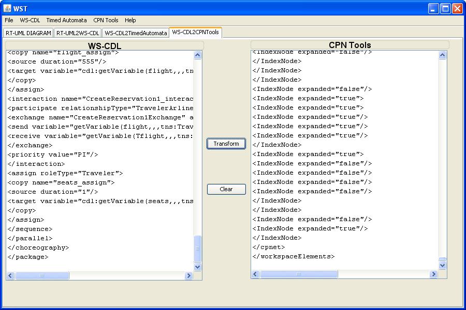Switch to the WS-CDL2TimedAutomata tab
The height and width of the screenshot is (310, 466).
coord(136,33)
